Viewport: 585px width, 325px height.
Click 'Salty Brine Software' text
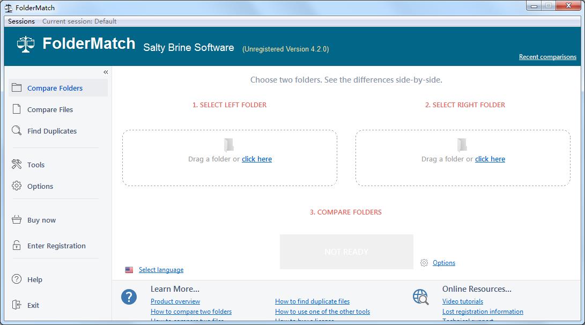tap(189, 47)
